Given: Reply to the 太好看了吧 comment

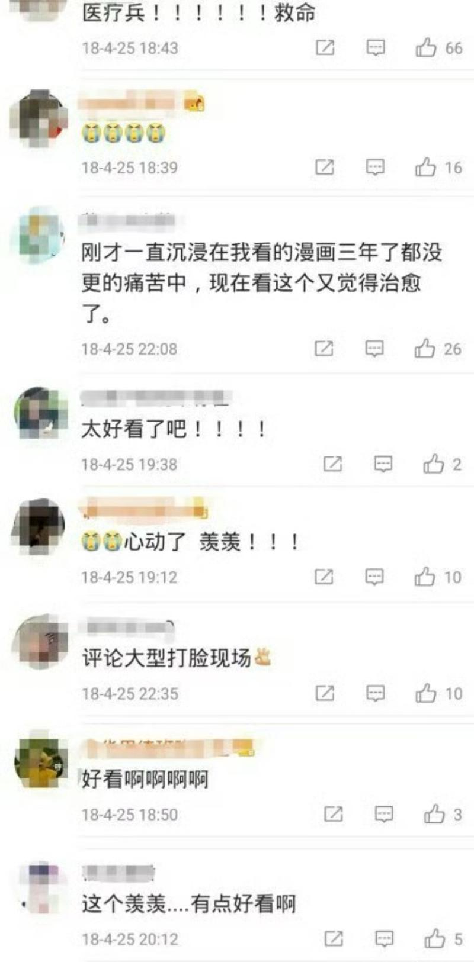Looking at the screenshot, I should coord(383,464).
